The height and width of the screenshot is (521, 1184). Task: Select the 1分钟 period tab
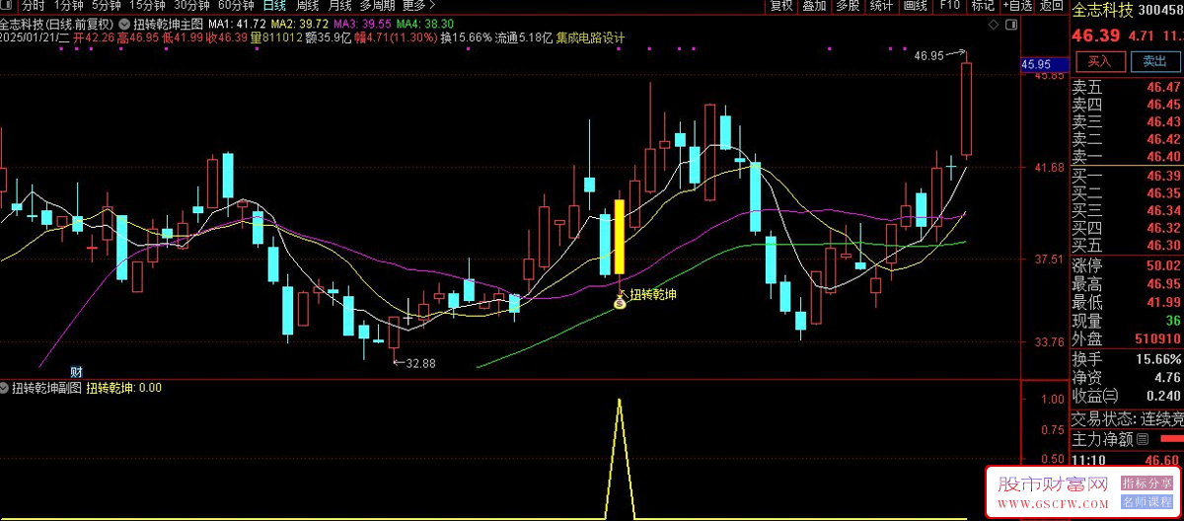(x=70, y=6)
